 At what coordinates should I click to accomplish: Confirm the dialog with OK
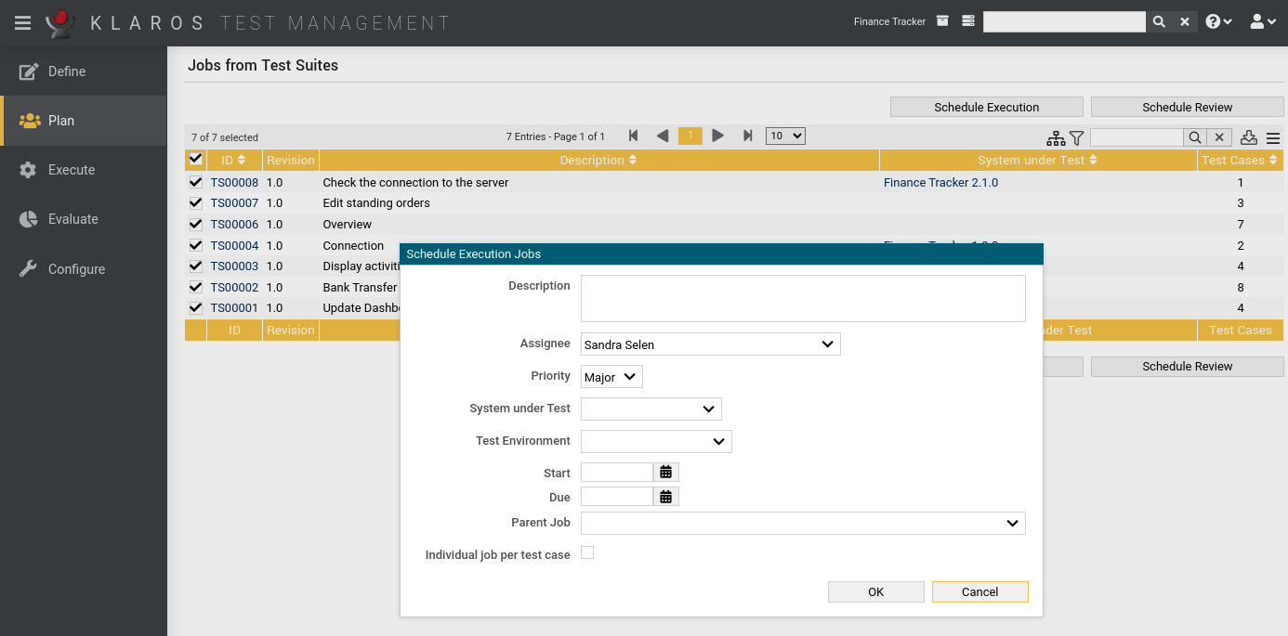875,591
